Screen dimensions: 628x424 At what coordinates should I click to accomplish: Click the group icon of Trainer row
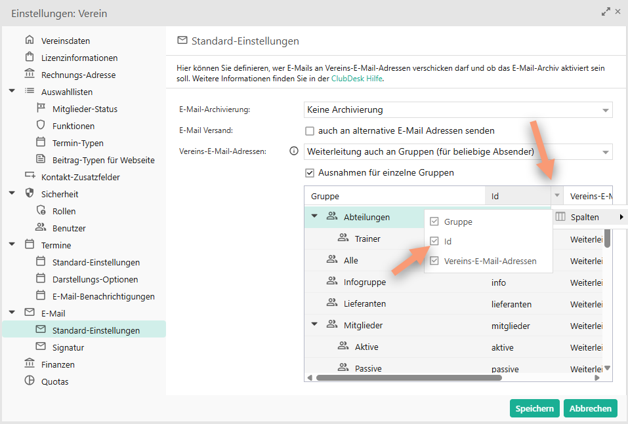(x=343, y=238)
